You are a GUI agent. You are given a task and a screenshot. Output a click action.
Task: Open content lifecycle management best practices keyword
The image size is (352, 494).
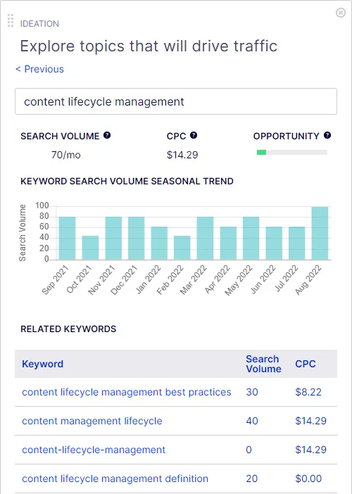coord(126,392)
